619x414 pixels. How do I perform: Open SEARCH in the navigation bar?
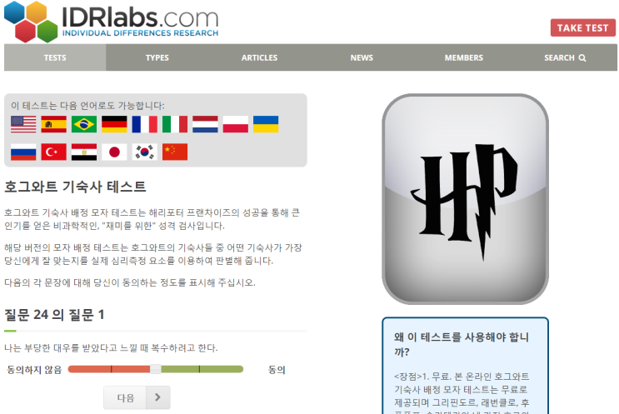pyautogui.click(x=565, y=57)
